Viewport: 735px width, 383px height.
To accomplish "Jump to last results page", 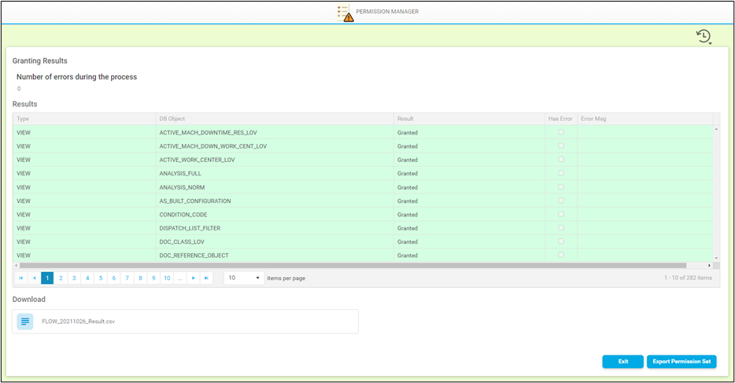I will click(x=206, y=278).
